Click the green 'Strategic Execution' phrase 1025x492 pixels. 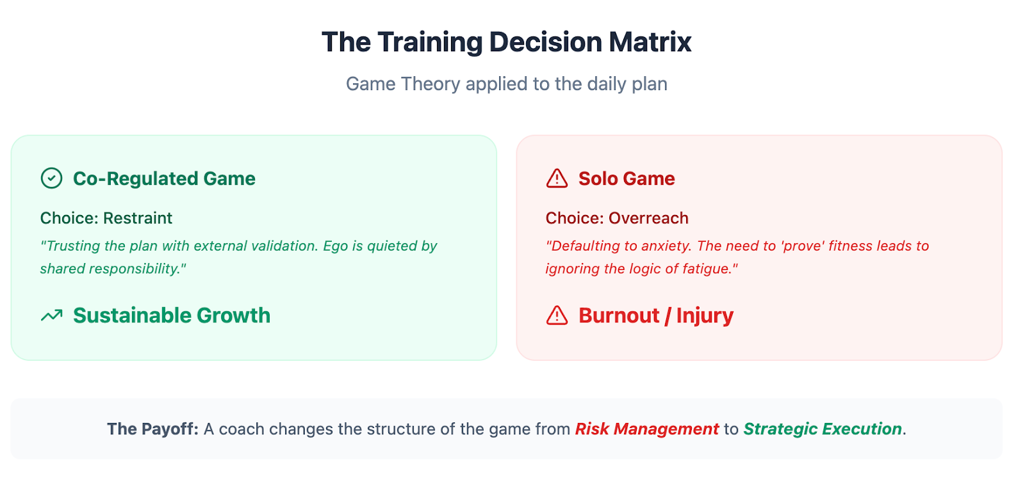(x=822, y=429)
